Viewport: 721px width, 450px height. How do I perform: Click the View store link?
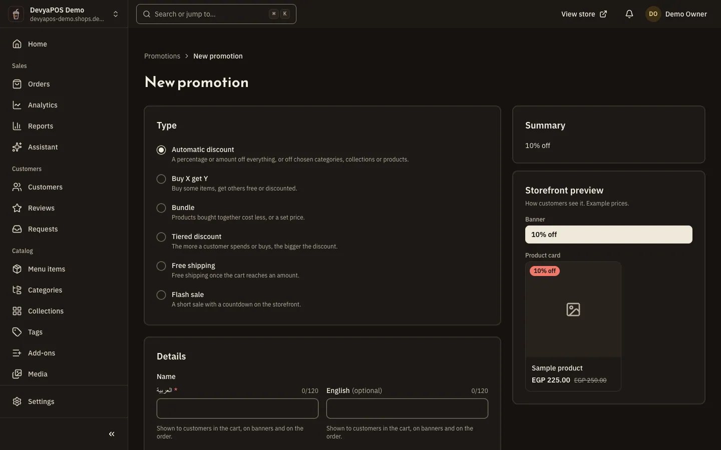tap(584, 14)
